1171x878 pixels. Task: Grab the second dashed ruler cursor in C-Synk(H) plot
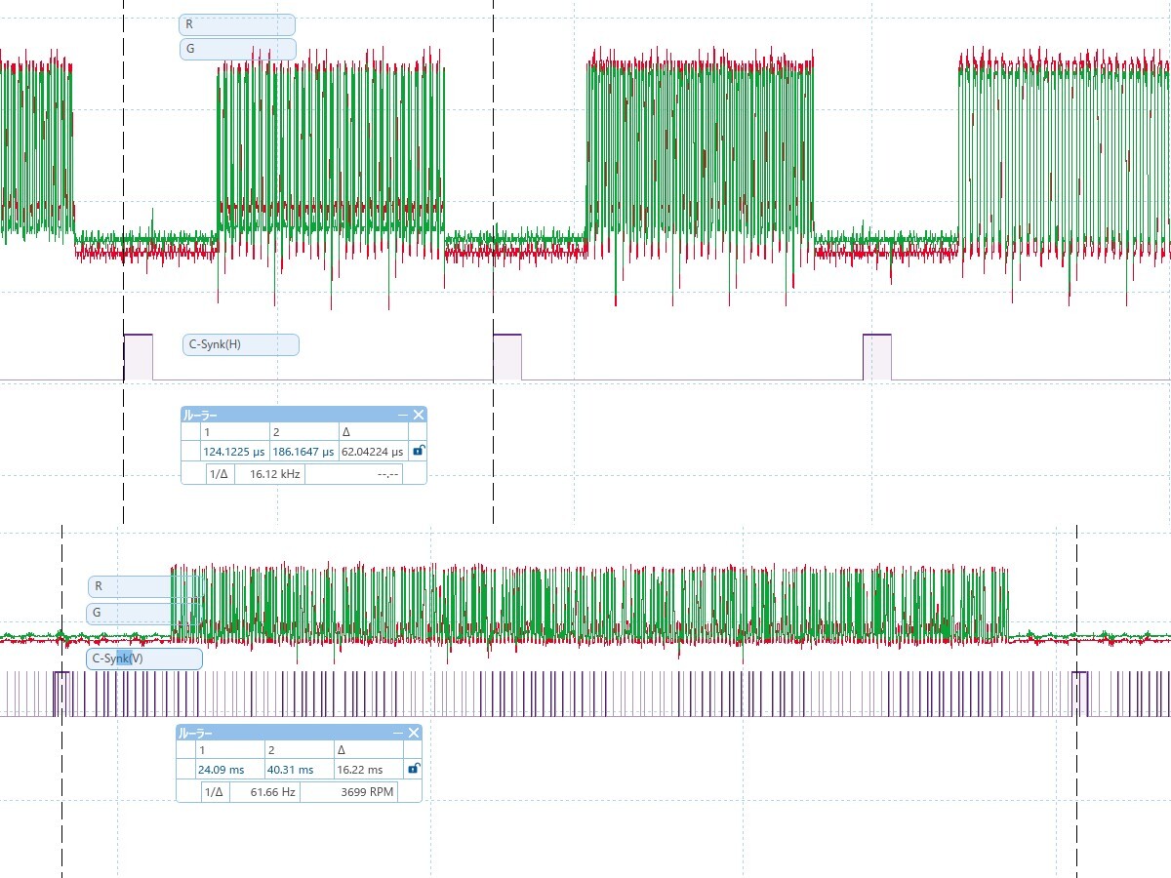[494, 263]
